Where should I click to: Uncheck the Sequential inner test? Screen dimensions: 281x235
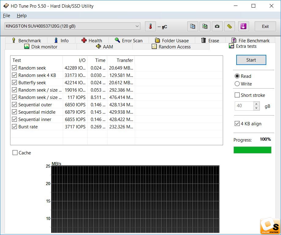point(14,119)
